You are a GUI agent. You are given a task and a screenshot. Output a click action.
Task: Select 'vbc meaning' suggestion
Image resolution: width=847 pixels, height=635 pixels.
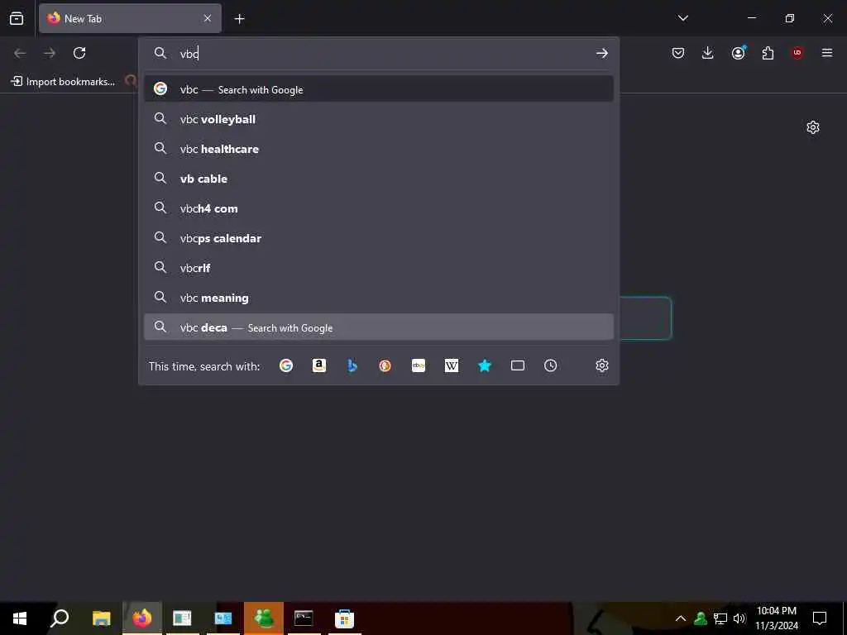[x=379, y=297]
